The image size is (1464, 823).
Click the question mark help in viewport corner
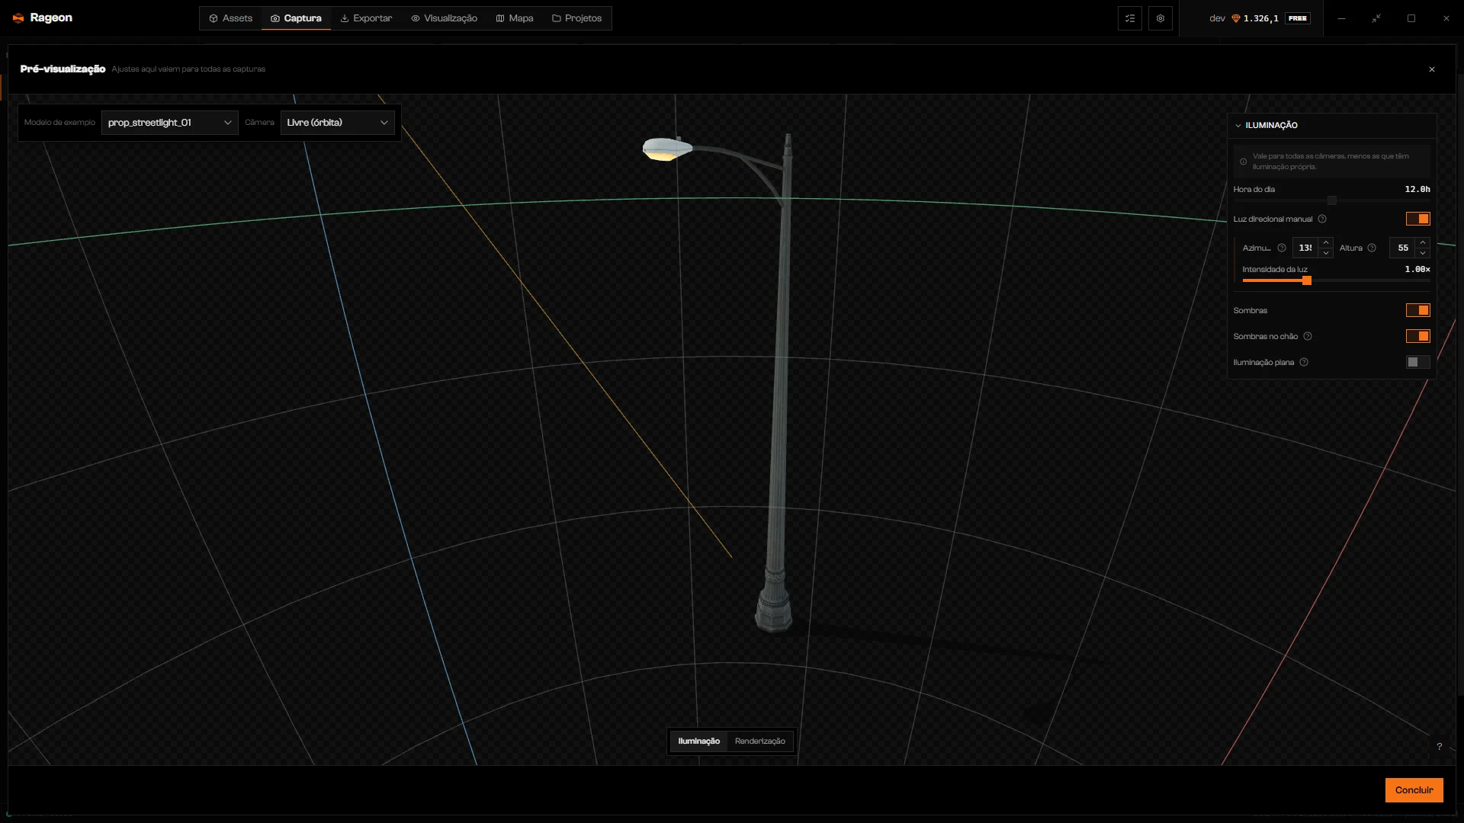(1440, 747)
